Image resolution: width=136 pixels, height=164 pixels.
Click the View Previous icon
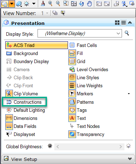[x=99, y=4]
